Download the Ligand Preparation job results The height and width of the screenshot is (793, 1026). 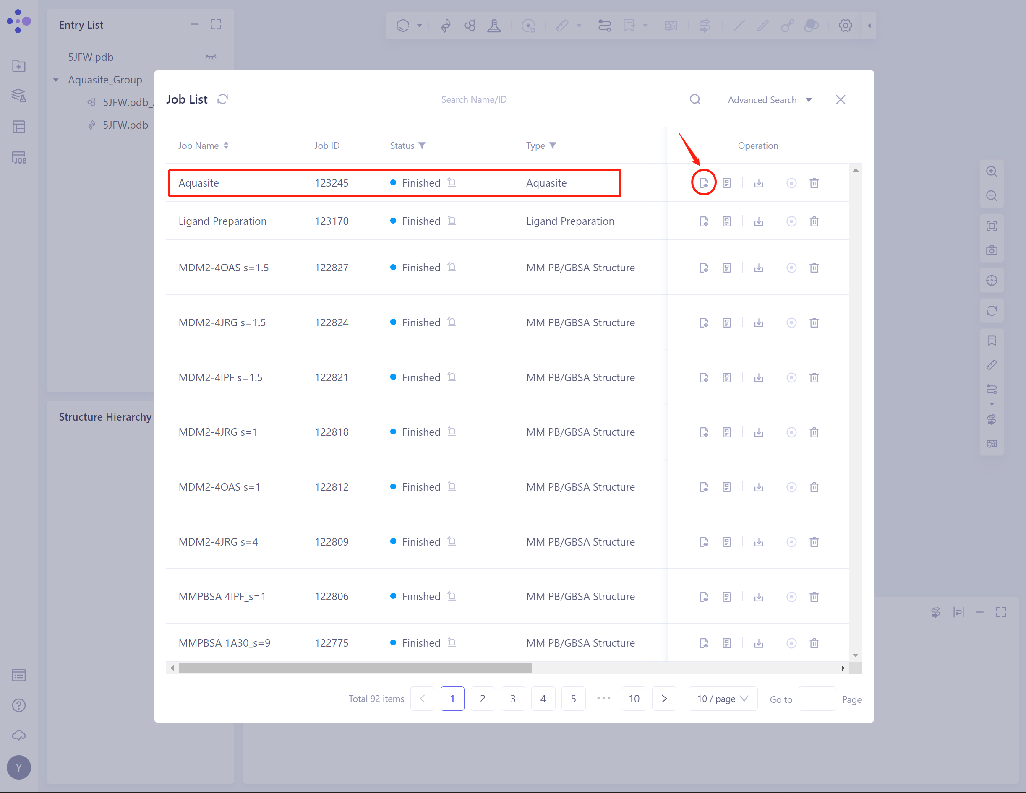pos(759,221)
